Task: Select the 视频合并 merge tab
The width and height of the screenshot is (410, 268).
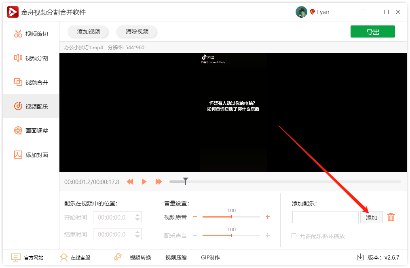Action: pos(31,82)
